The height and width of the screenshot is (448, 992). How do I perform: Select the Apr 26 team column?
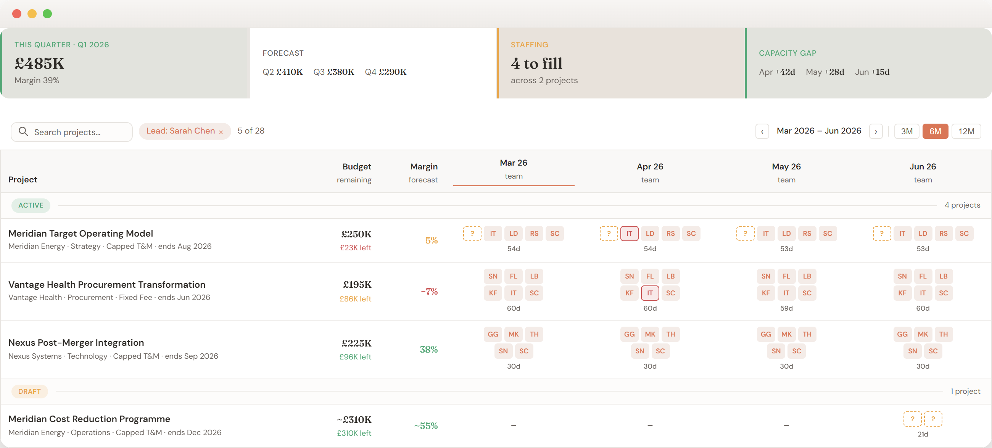[x=649, y=172]
